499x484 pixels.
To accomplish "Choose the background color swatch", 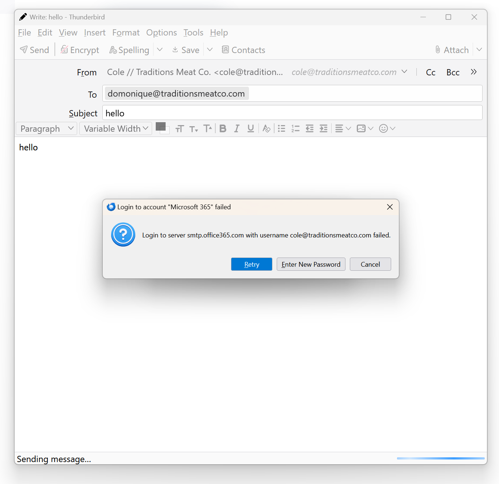I will point(167,131).
